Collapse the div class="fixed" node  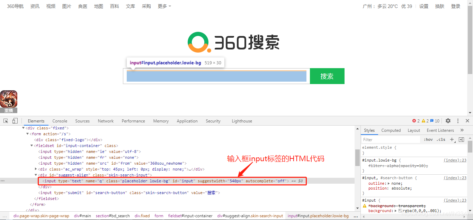(x=23, y=128)
